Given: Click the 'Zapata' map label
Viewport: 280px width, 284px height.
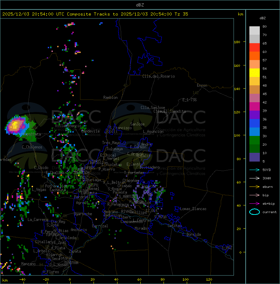Looking at the screenshot, I should tap(75, 251).
